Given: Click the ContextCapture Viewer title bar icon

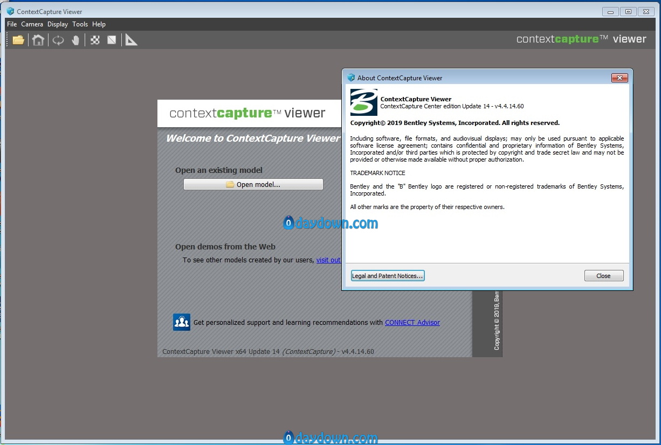Looking at the screenshot, I should pyautogui.click(x=10, y=11).
